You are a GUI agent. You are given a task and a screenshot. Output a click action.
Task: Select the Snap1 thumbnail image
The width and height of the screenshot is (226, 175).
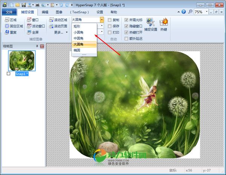click(22, 60)
